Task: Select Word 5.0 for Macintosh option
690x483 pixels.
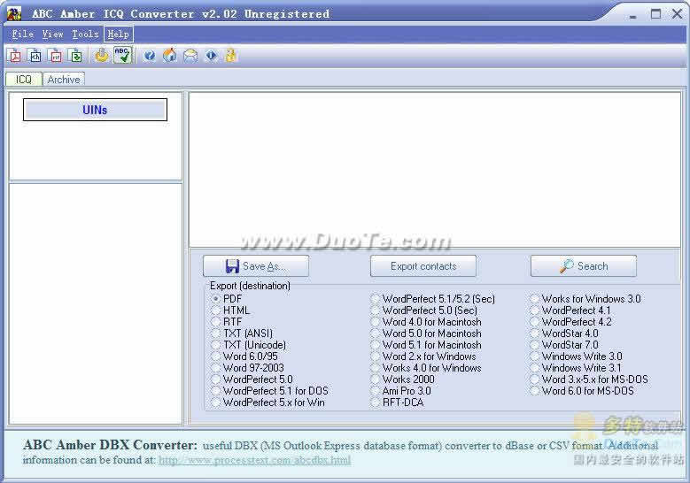Action: [426, 333]
